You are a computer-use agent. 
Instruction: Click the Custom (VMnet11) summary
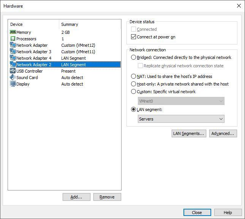78,52
